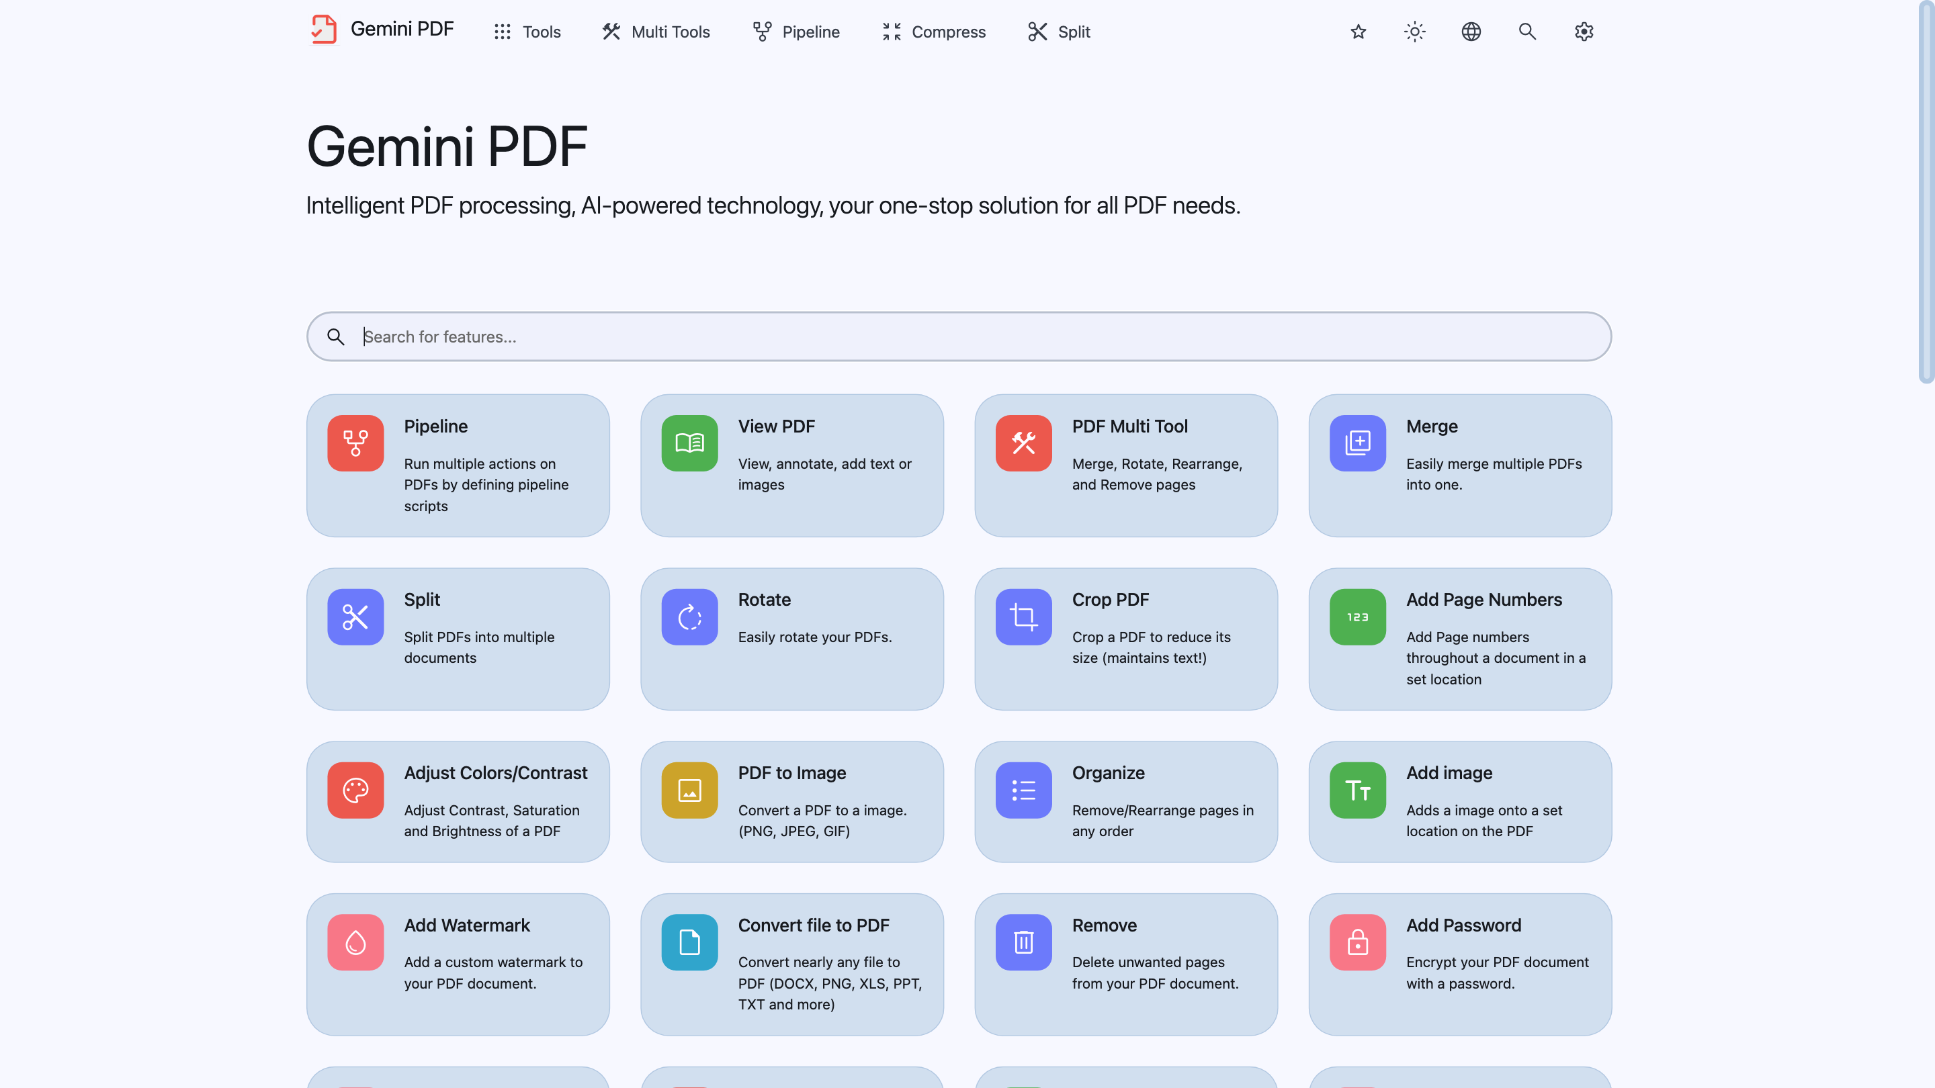Click the Rotate tool icon

point(689,617)
